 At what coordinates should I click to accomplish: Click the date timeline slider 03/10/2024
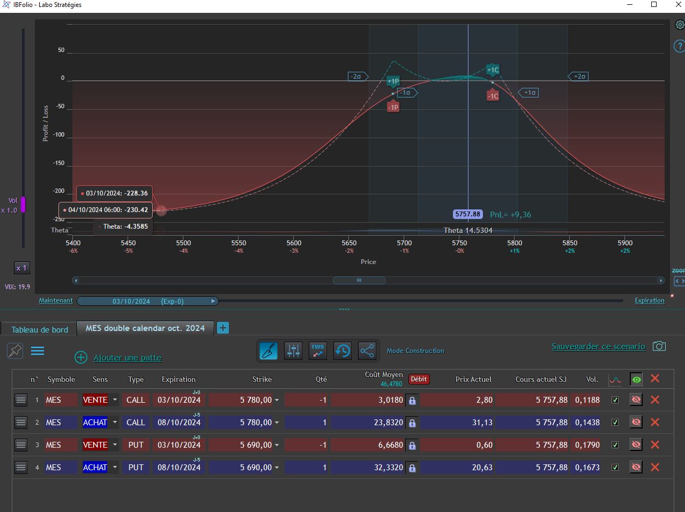(x=147, y=301)
